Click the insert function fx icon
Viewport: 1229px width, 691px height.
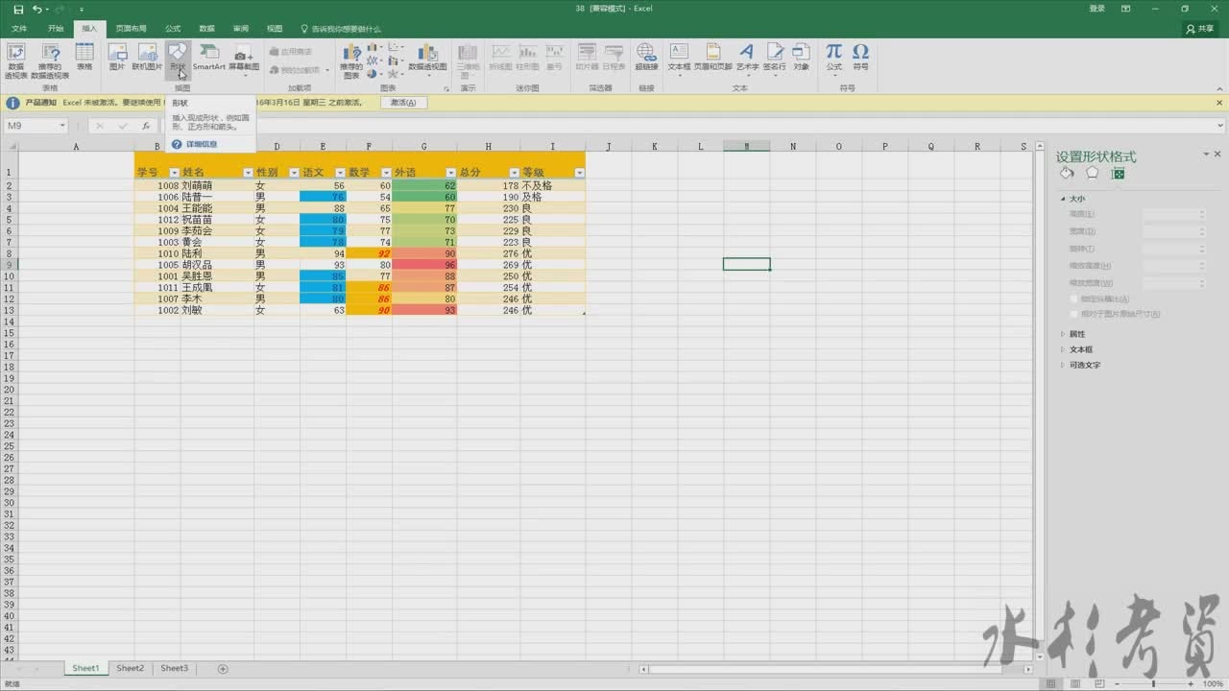(x=146, y=126)
